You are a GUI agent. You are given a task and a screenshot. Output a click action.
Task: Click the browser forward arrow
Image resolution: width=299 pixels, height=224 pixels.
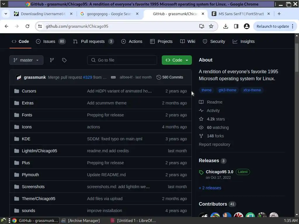coord(17,26)
